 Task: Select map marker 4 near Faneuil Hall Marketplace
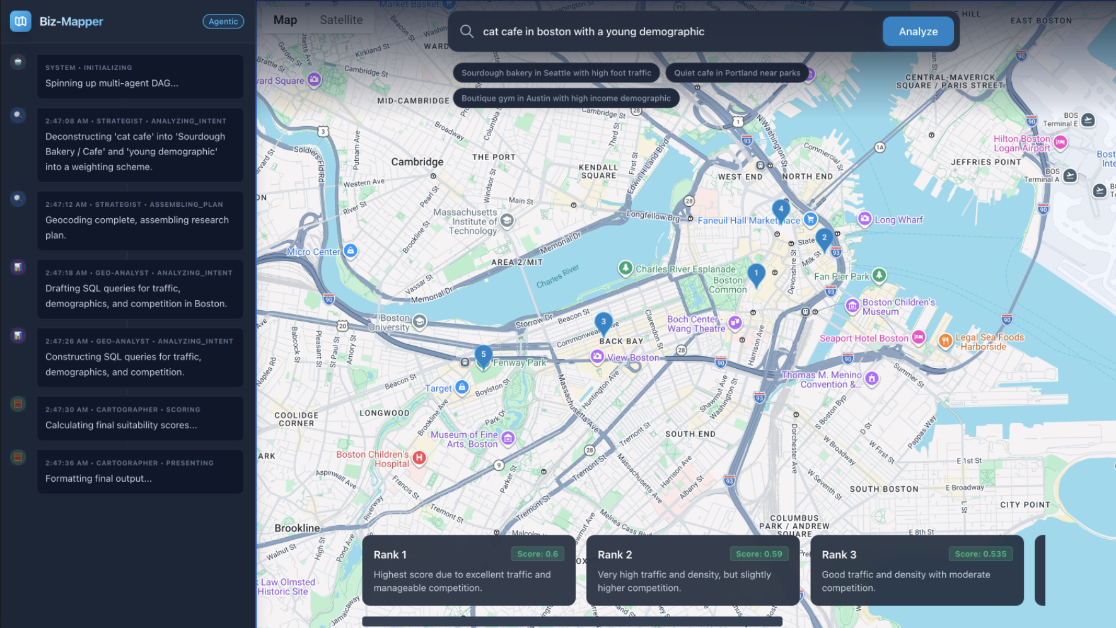click(x=781, y=208)
